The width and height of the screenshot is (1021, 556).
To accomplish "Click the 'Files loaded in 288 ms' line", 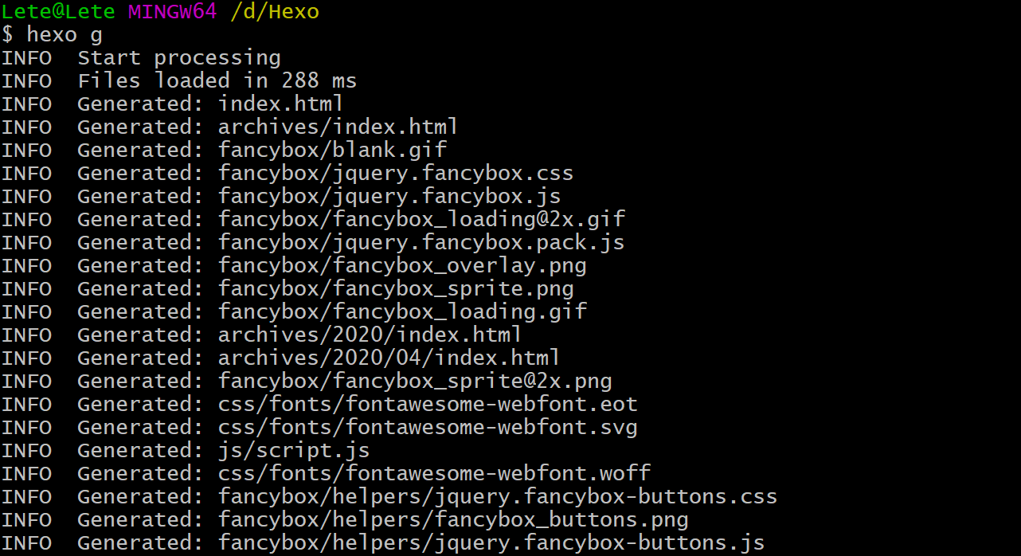I will pyautogui.click(x=217, y=81).
